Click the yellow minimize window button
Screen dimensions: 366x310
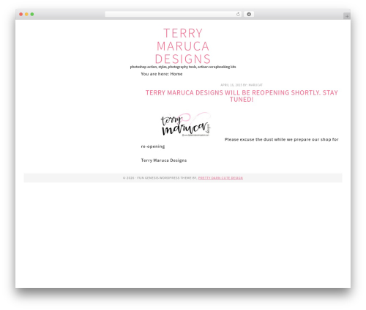pyautogui.click(x=26, y=15)
